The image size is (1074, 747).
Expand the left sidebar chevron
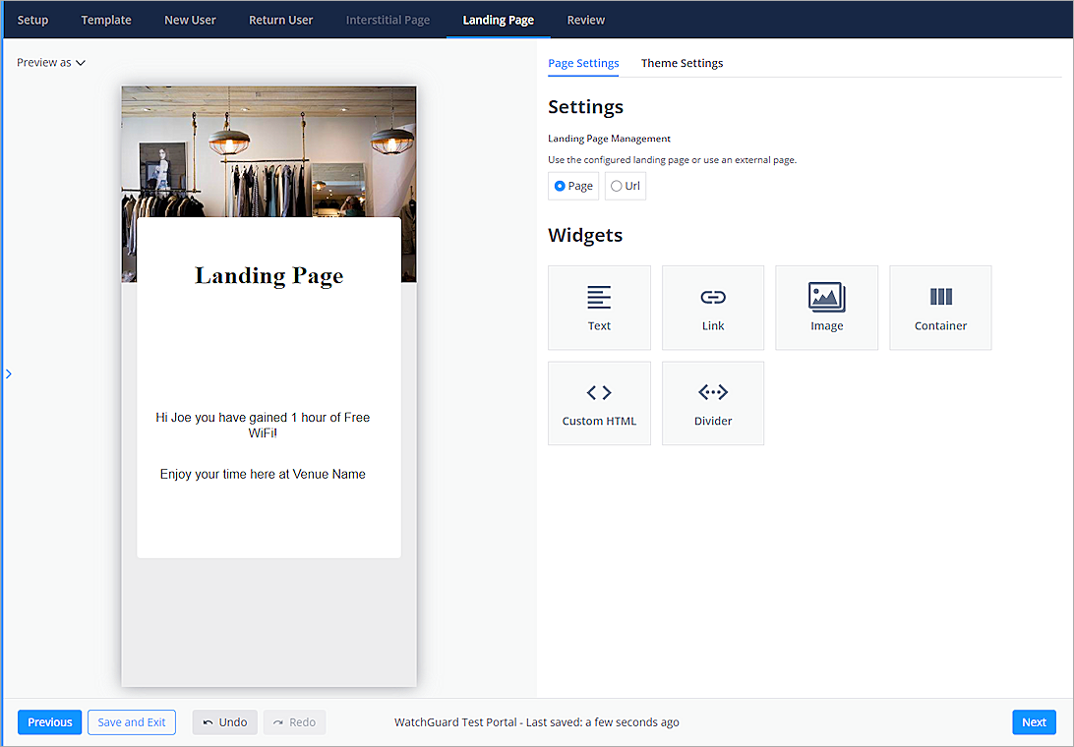click(8, 373)
